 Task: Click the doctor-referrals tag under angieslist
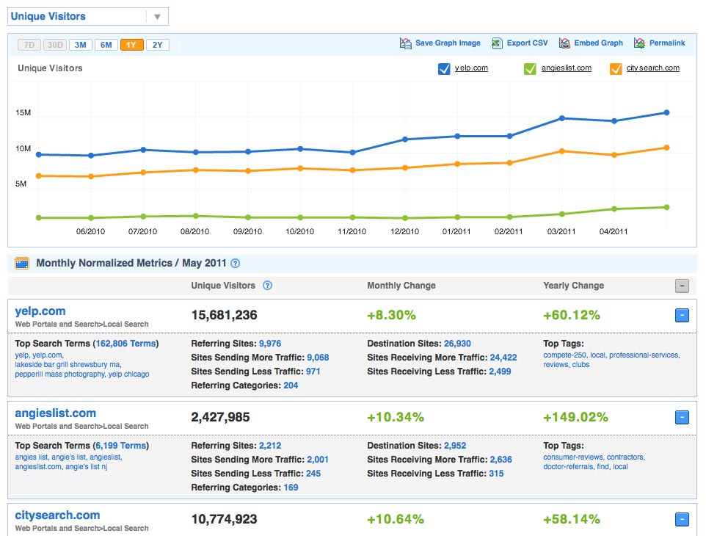[568, 467]
